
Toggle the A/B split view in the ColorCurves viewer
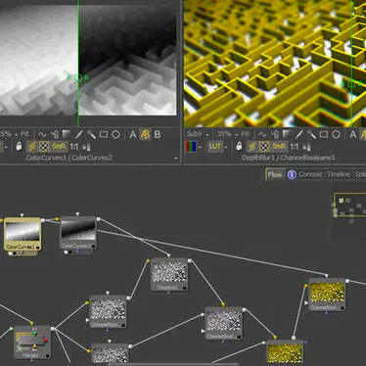tap(145, 134)
